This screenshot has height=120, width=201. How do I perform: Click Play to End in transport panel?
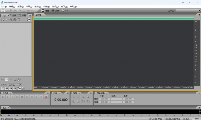coord(17,97)
